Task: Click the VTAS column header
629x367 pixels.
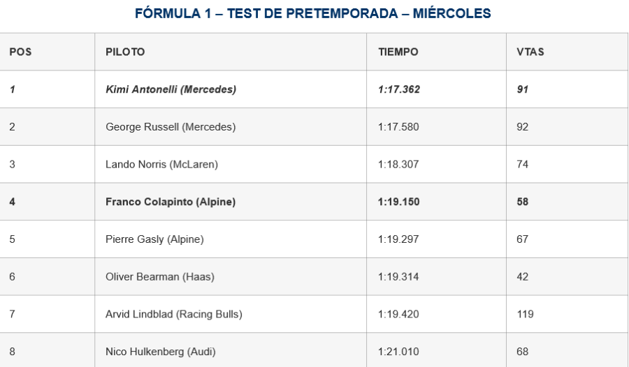Action: (x=530, y=52)
